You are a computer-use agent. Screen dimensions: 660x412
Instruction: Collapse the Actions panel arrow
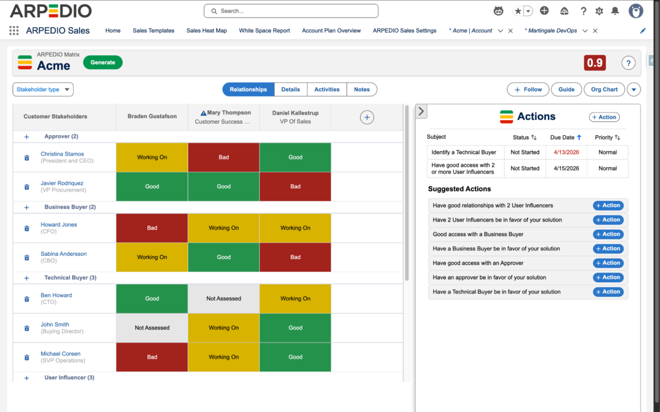pyautogui.click(x=421, y=111)
